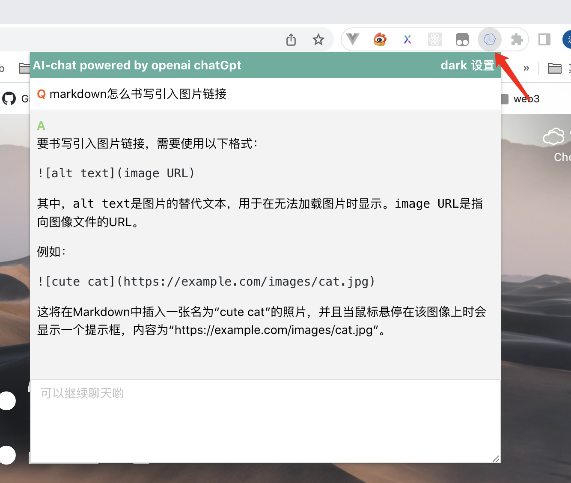Image resolution: width=571 pixels, height=483 pixels.
Task: Bookmark this page with the star icon
Action: click(318, 40)
